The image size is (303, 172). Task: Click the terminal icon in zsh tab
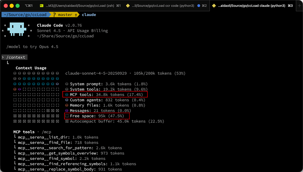pyautogui.click(x=41, y=6)
